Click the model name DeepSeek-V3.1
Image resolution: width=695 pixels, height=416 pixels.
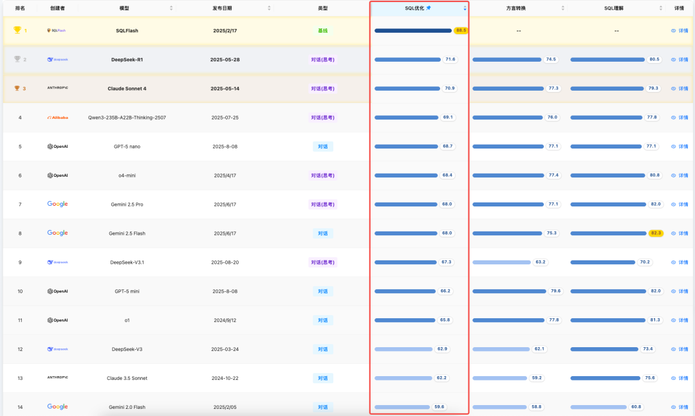(x=127, y=262)
